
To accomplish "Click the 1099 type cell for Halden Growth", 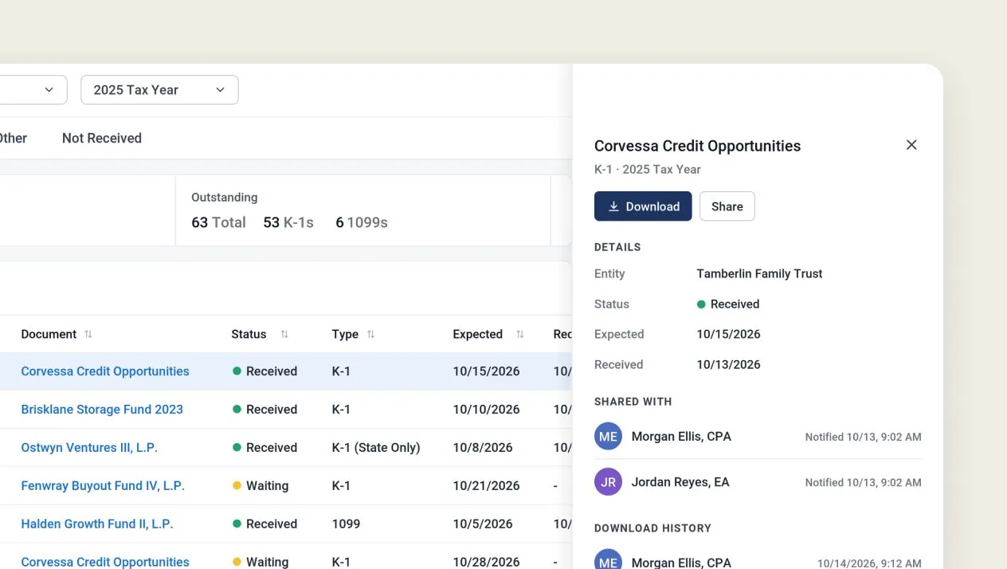I will coord(346,524).
